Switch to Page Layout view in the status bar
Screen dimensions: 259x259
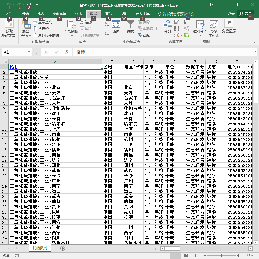[186, 255]
